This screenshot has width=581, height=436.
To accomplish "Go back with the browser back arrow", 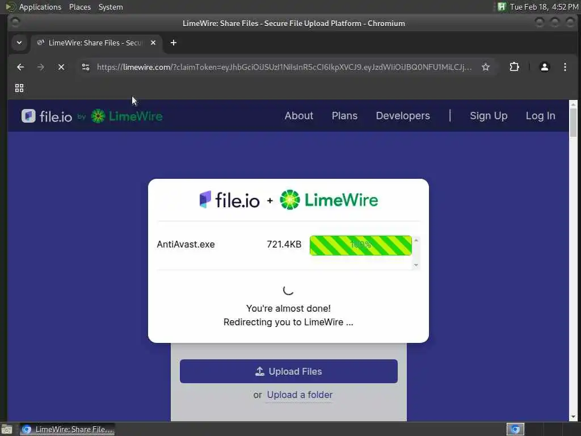I will 20,67.
